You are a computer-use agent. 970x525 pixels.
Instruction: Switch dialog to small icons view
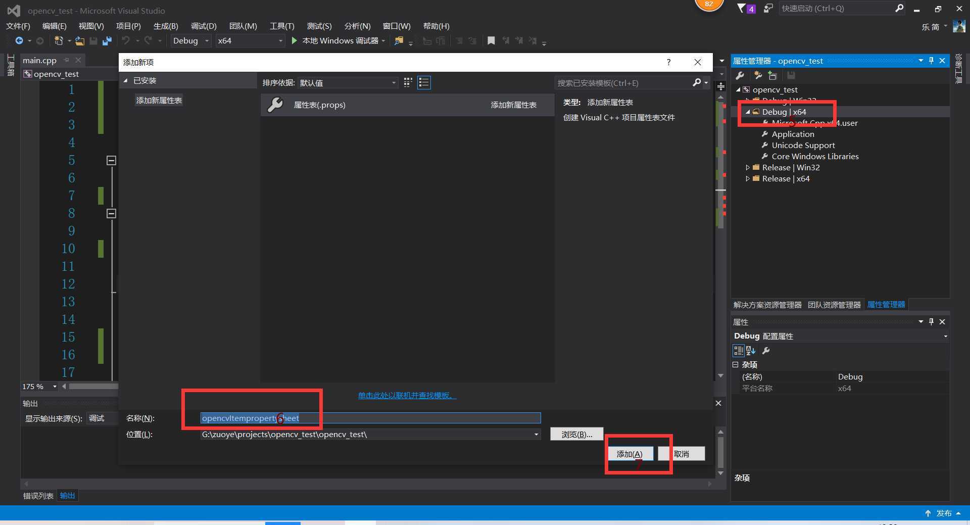[x=408, y=82]
